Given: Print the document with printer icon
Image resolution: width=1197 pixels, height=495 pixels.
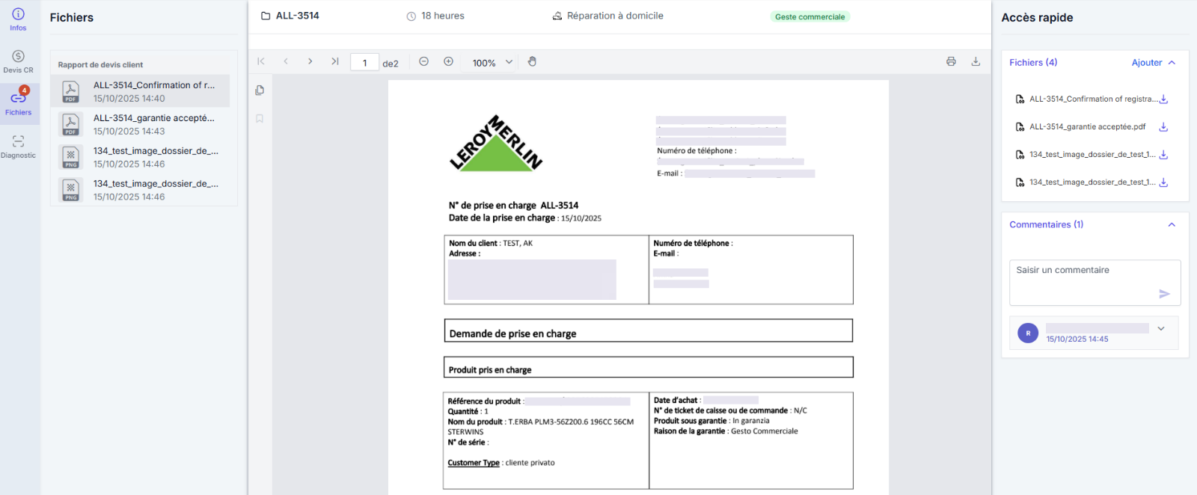Looking at the screenshot, I should [x=951, y=61].
